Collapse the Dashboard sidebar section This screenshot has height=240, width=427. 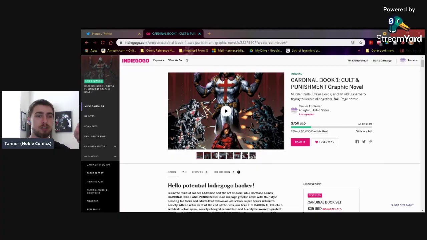(x=115, y=156)
